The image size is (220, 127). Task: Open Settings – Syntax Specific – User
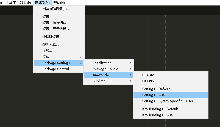click(168, 101)
